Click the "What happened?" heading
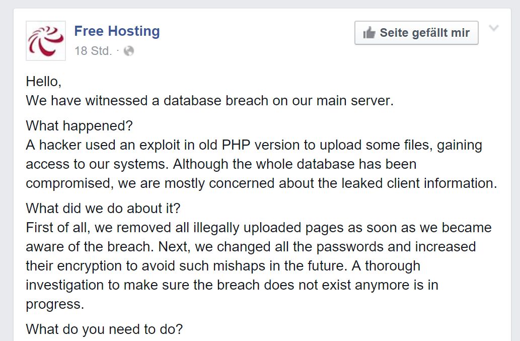 click(x=79, y=126)
